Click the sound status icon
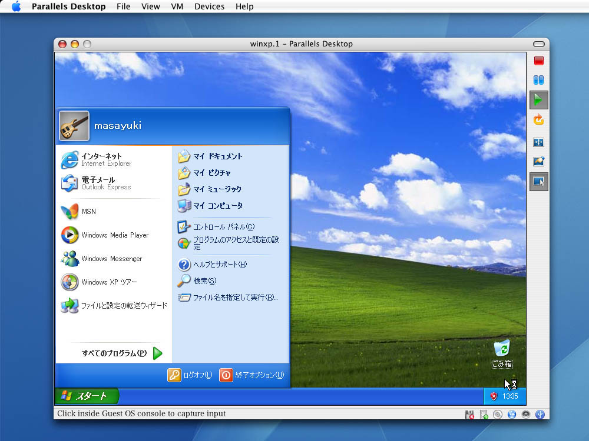 point(526,415)
